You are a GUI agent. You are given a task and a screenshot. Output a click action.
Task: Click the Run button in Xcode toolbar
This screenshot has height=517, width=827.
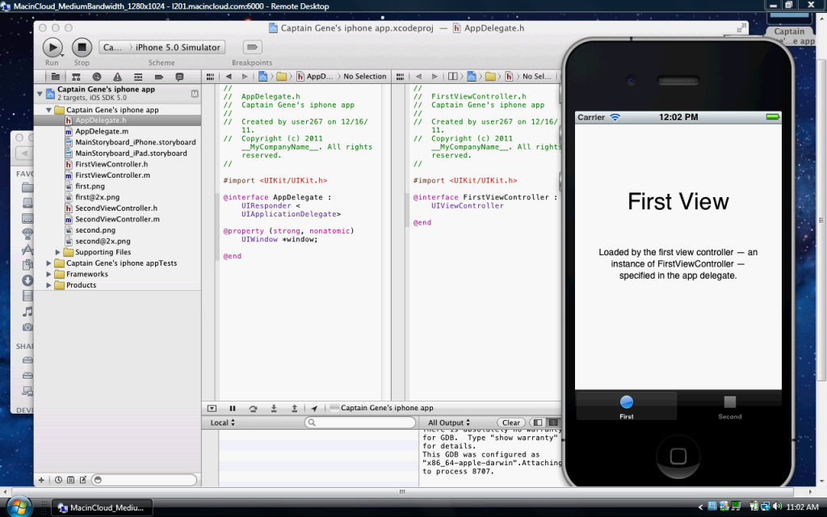[52, 48]
